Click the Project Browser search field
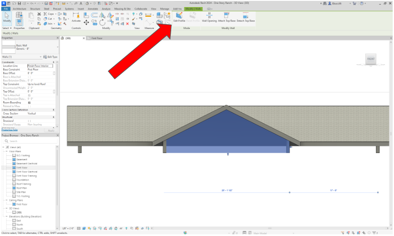This screenshot has width=394, height=236. [x=30, y=141]
